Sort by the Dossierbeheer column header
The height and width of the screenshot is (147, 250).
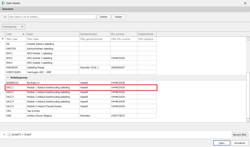[147, 34]
